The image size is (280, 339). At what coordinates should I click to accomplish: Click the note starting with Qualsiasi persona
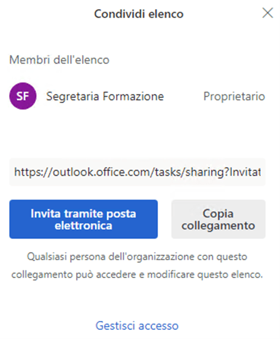click(x=137, y=265)
